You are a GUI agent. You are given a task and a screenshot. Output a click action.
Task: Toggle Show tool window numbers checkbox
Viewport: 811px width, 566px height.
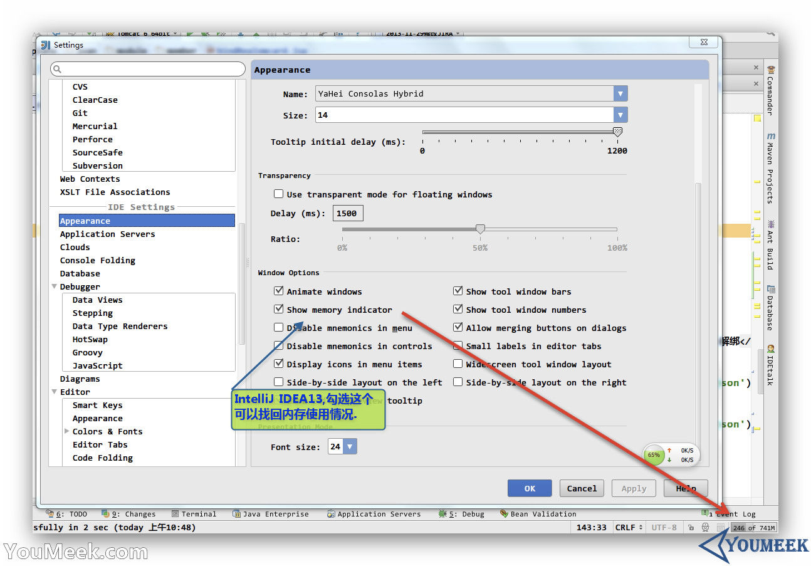tap(458, 310)
